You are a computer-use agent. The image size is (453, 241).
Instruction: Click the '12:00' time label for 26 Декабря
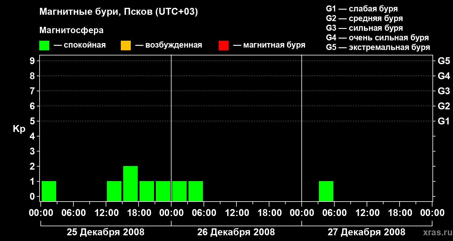[x=236, y=213]
